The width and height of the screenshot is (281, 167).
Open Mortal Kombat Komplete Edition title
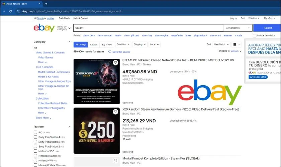pos(161,158)
